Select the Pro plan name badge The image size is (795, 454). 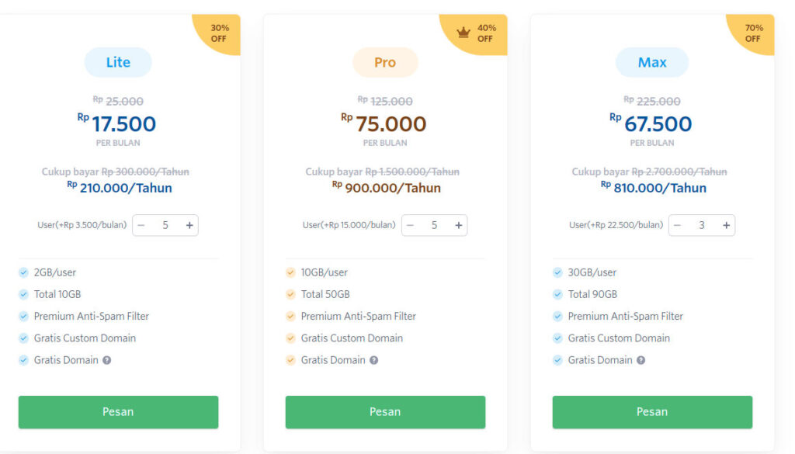pyautogui.click(x=385, y=63)
